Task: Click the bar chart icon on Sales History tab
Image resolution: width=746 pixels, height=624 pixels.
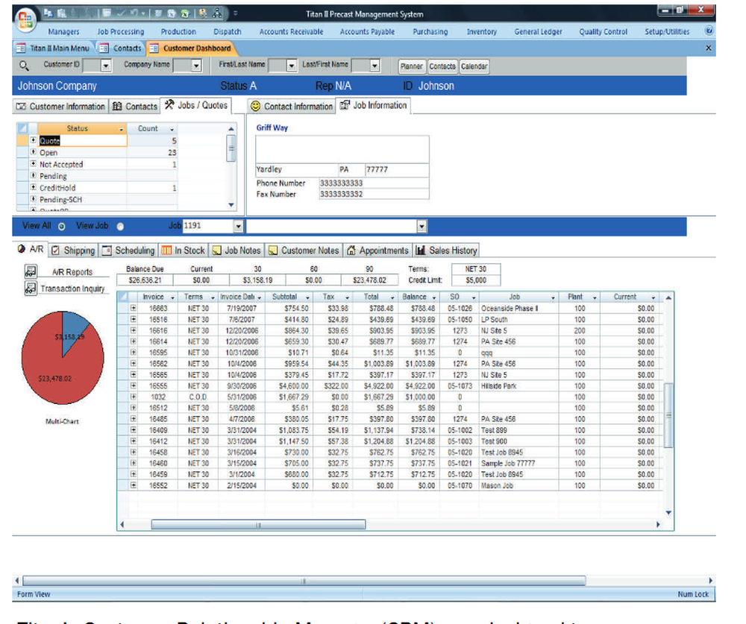Action: coord(421,250)
